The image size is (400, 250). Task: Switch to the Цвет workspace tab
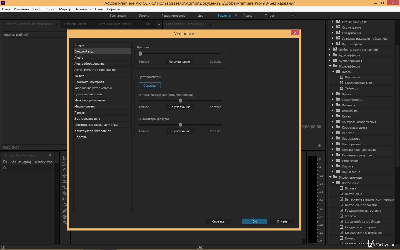click(x=201, y=16)
